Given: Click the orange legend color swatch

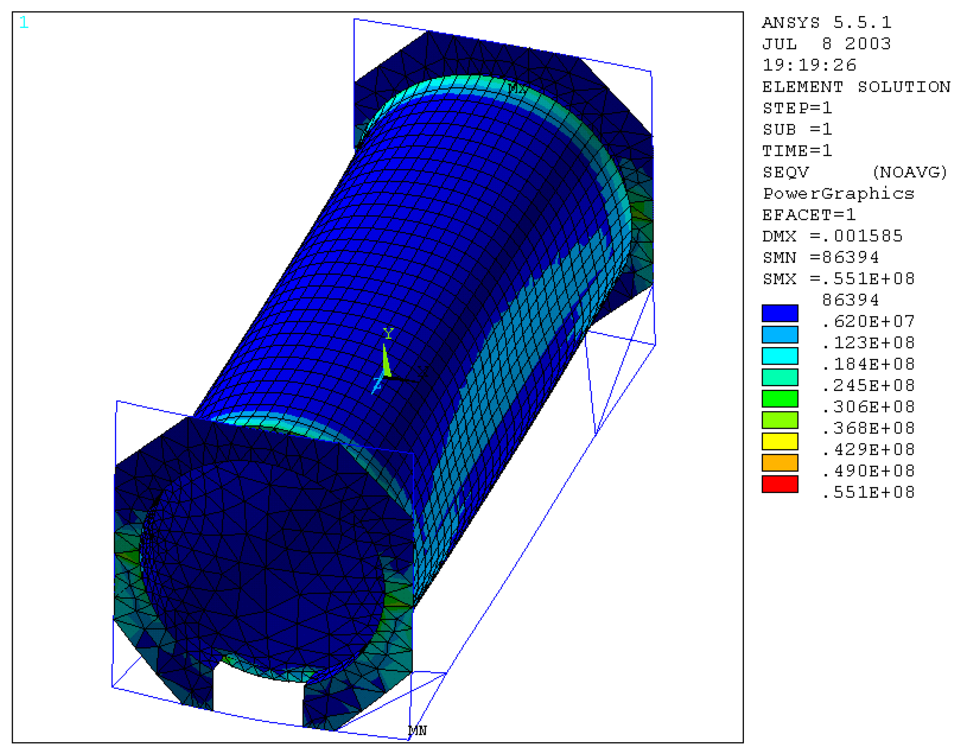Looking at the screenshot, I should 779,463.
